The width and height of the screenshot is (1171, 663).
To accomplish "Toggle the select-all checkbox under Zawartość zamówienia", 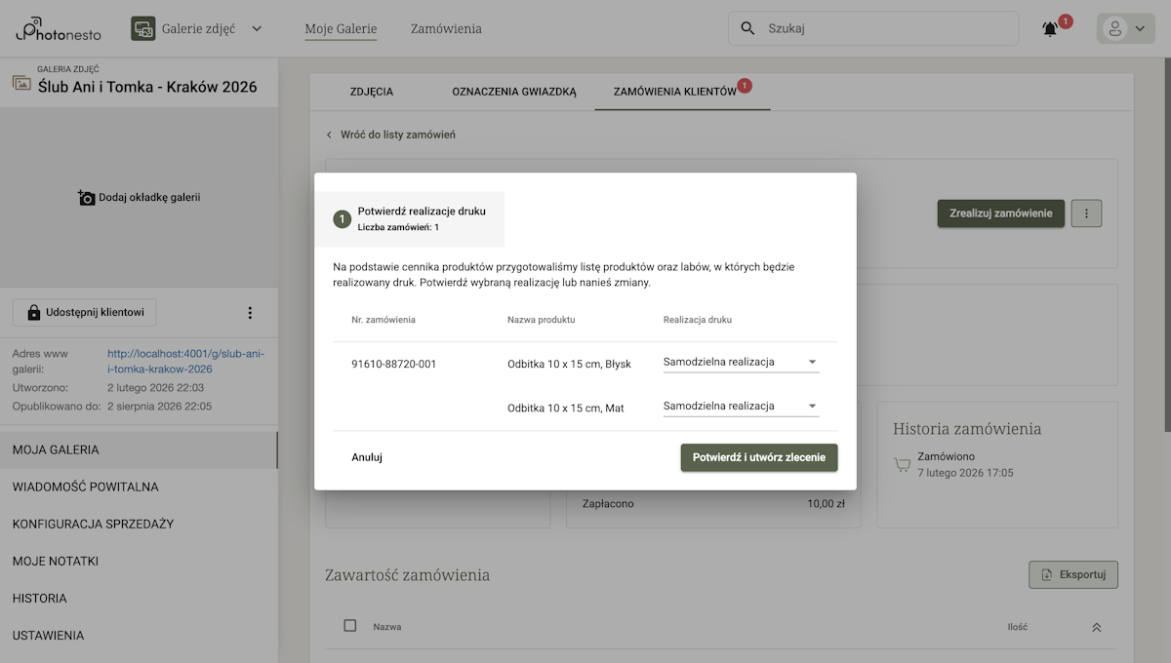I will coord(349,626).
